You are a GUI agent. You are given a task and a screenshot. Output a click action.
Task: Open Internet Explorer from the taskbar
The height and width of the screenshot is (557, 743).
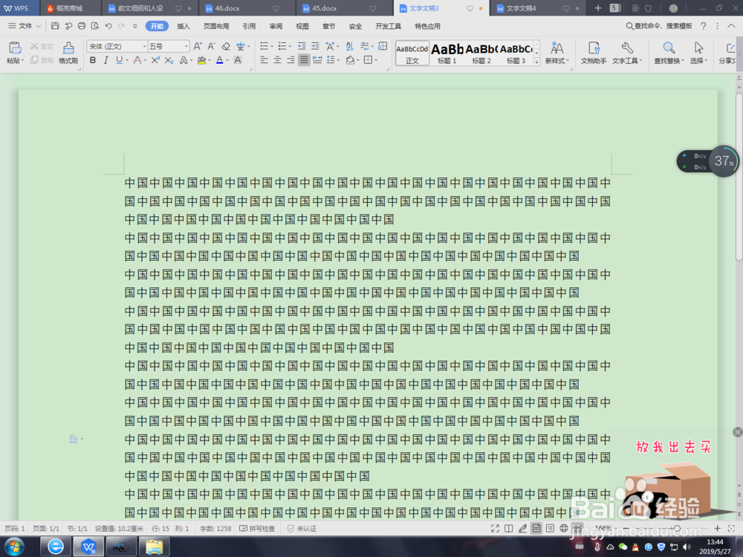click(x=56, y=547)
